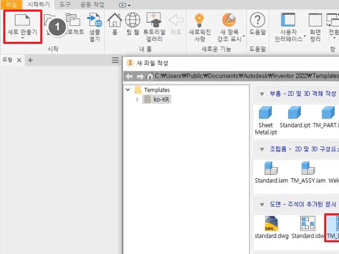
Task: Click the 새로 만들기 (New) button
Action: coord(22,26)
